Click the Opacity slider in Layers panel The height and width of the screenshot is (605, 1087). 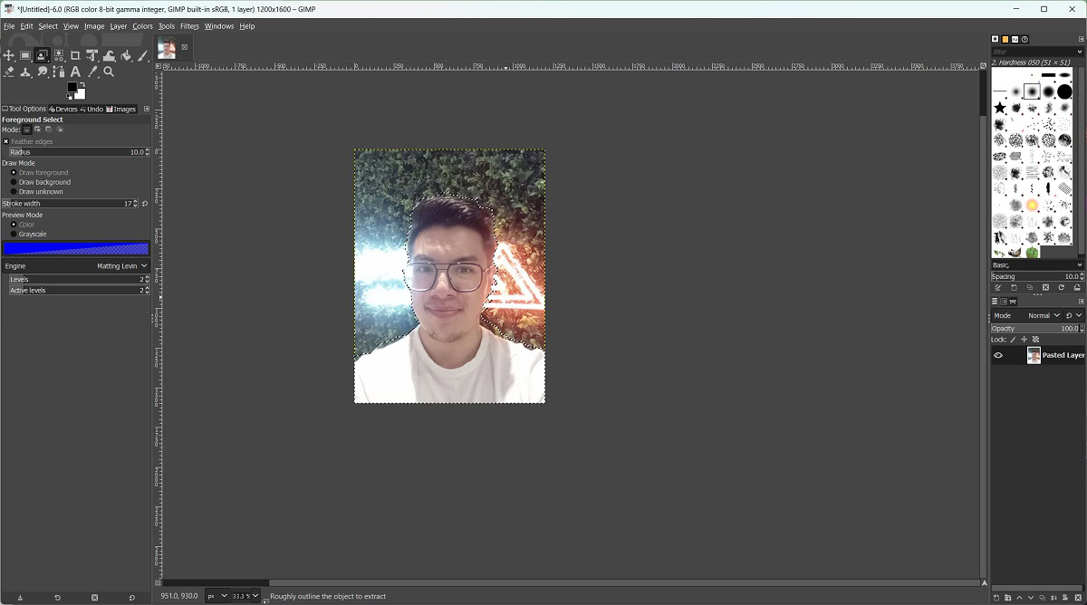1033,328
